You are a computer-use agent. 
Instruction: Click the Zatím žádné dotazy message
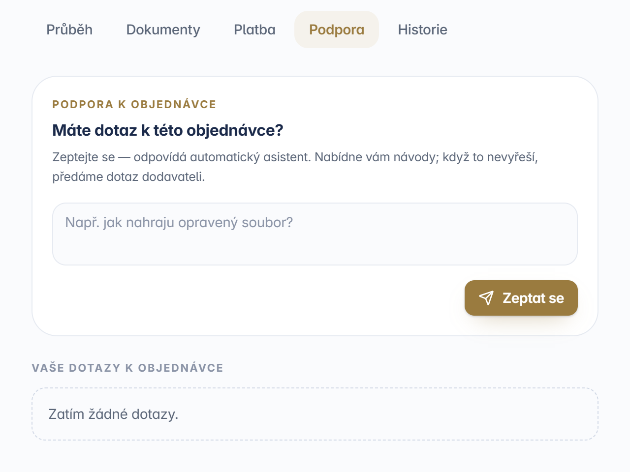tap(113, 414)
